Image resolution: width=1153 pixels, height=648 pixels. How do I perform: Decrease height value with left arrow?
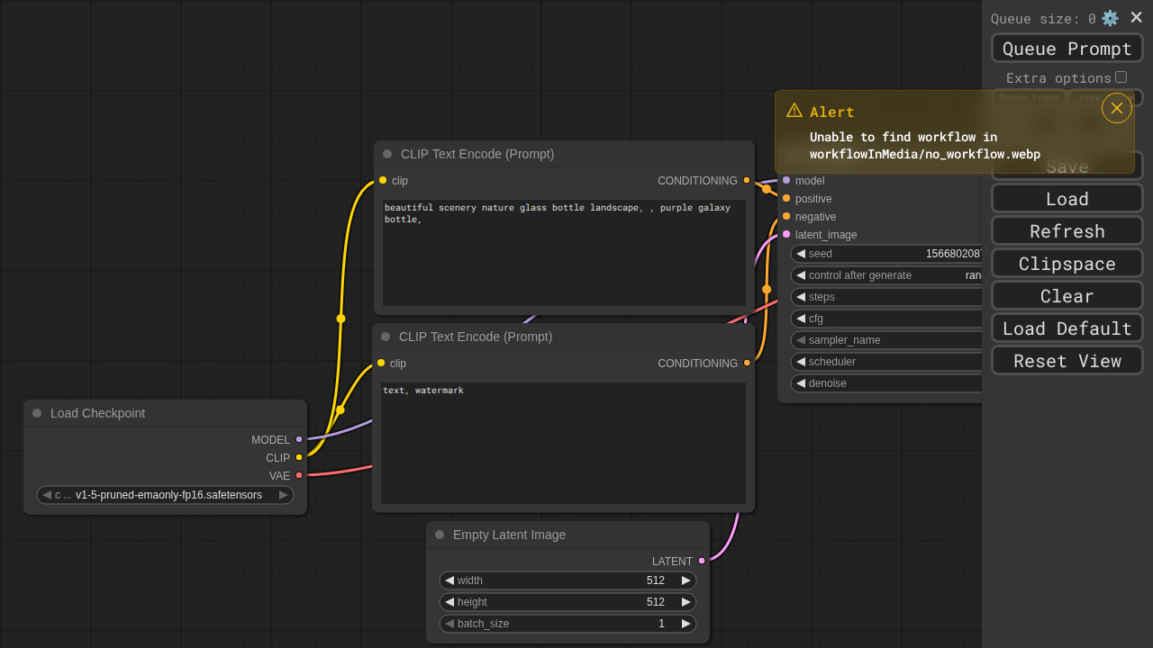[x=449, y=602]
